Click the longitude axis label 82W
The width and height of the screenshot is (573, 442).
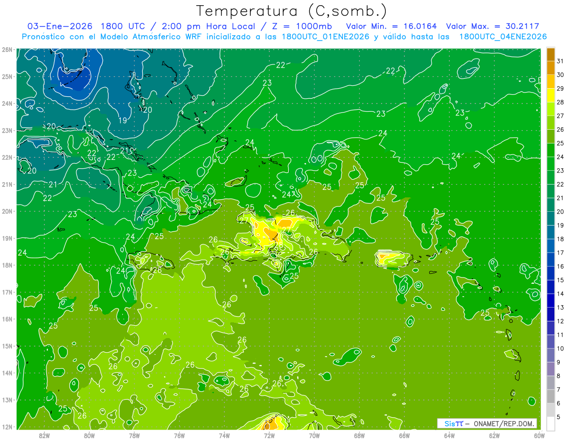coord(44,435)
